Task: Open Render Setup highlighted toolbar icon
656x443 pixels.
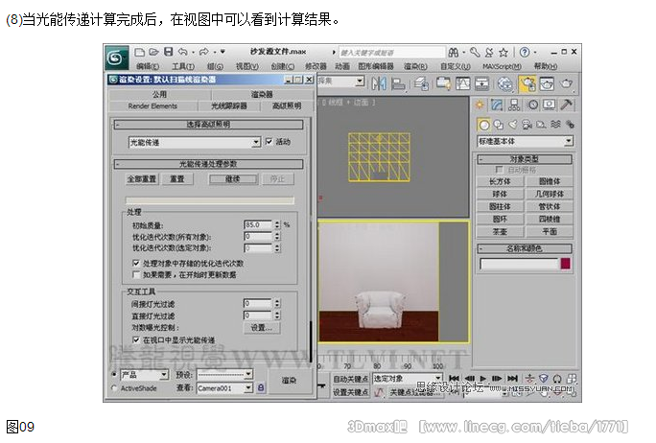Action: coord(527,83)
